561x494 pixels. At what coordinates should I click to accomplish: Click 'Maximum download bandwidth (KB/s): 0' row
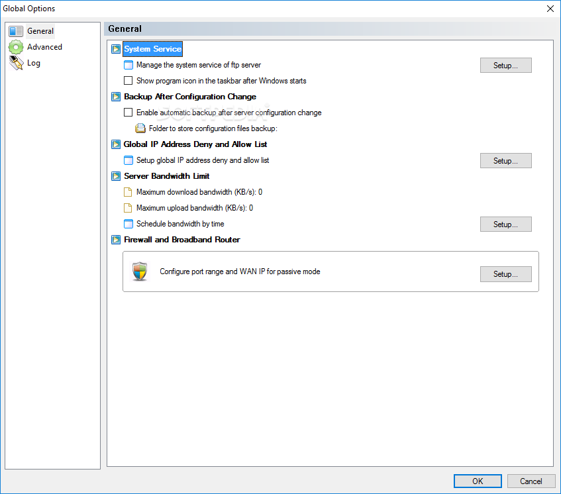pyautogui.click(x=199, y=192)
